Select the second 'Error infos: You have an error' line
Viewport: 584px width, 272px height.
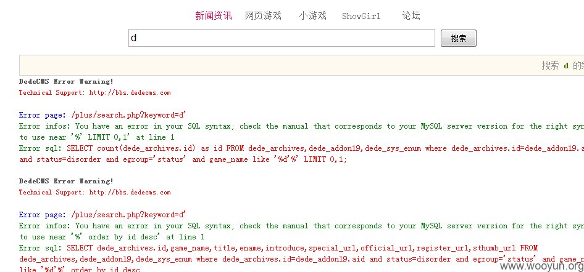click(301, 226)
